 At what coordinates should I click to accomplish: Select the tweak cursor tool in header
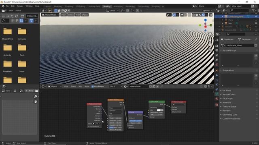[50, 11]
